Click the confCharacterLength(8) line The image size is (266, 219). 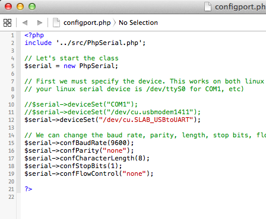87,158
